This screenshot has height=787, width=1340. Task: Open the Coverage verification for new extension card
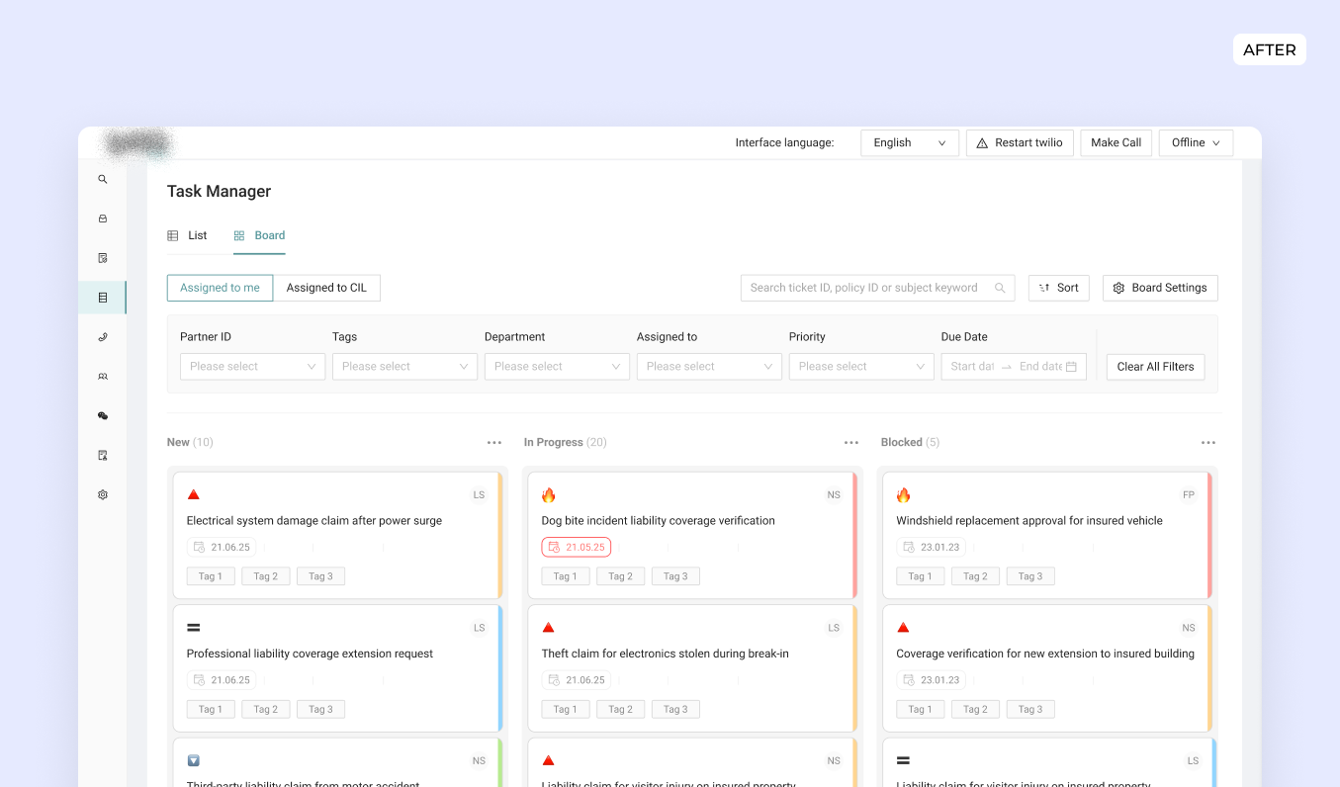1047,668
